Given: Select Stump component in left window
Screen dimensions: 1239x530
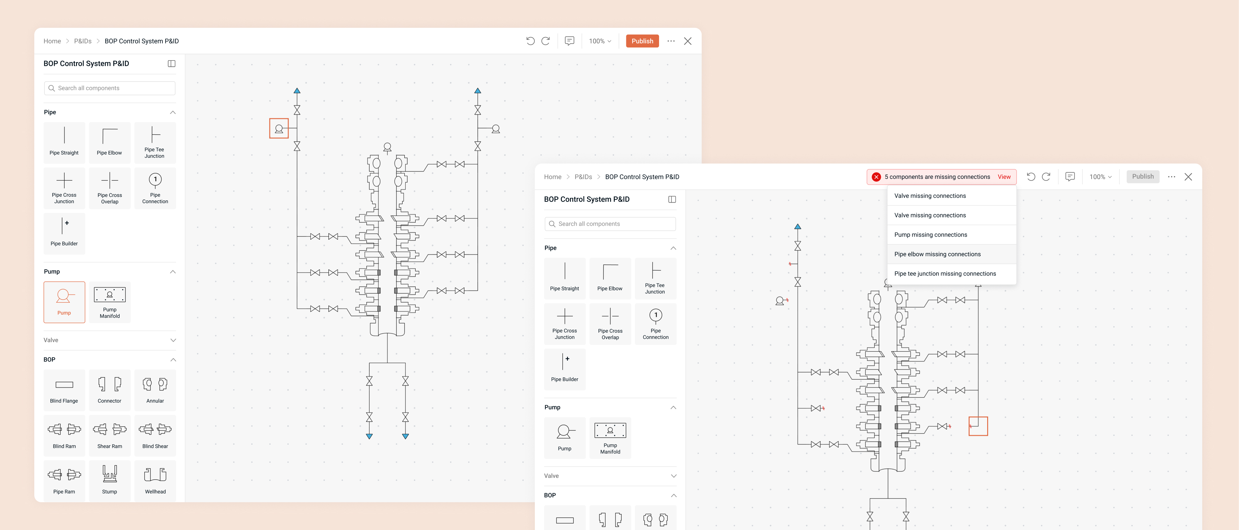Looking at the screenshot, I should [x=110, y=481].
